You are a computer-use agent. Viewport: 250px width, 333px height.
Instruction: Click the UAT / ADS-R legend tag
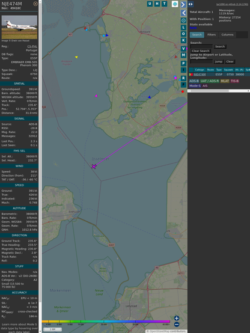pyautogui.click(x=209, y=81)
